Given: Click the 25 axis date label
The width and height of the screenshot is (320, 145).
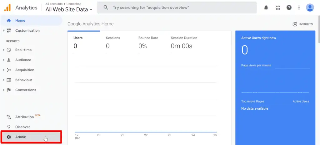Looking at the screenshot, I should click(215, 135).
